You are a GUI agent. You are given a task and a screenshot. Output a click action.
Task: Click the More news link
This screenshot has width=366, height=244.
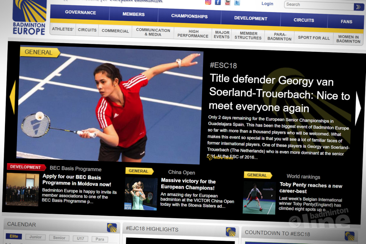coord(223,158)
